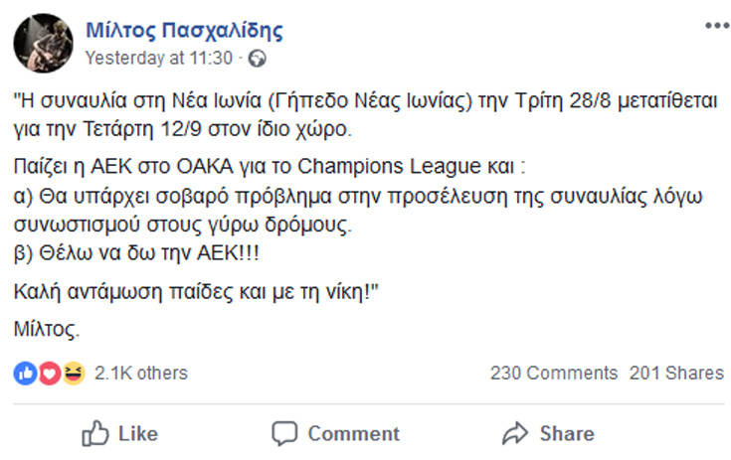Click the profile picture of Μίλτος Πασχαλίδης
The height and width of the screenshot is (460, 731).
pyautogui.click(x=44, y=44)
